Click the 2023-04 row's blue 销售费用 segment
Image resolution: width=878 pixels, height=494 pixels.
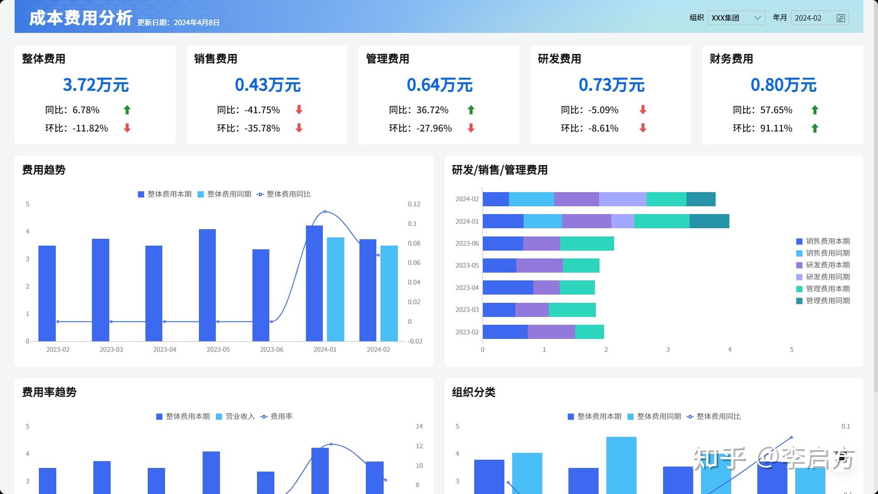tap(508, 288)
